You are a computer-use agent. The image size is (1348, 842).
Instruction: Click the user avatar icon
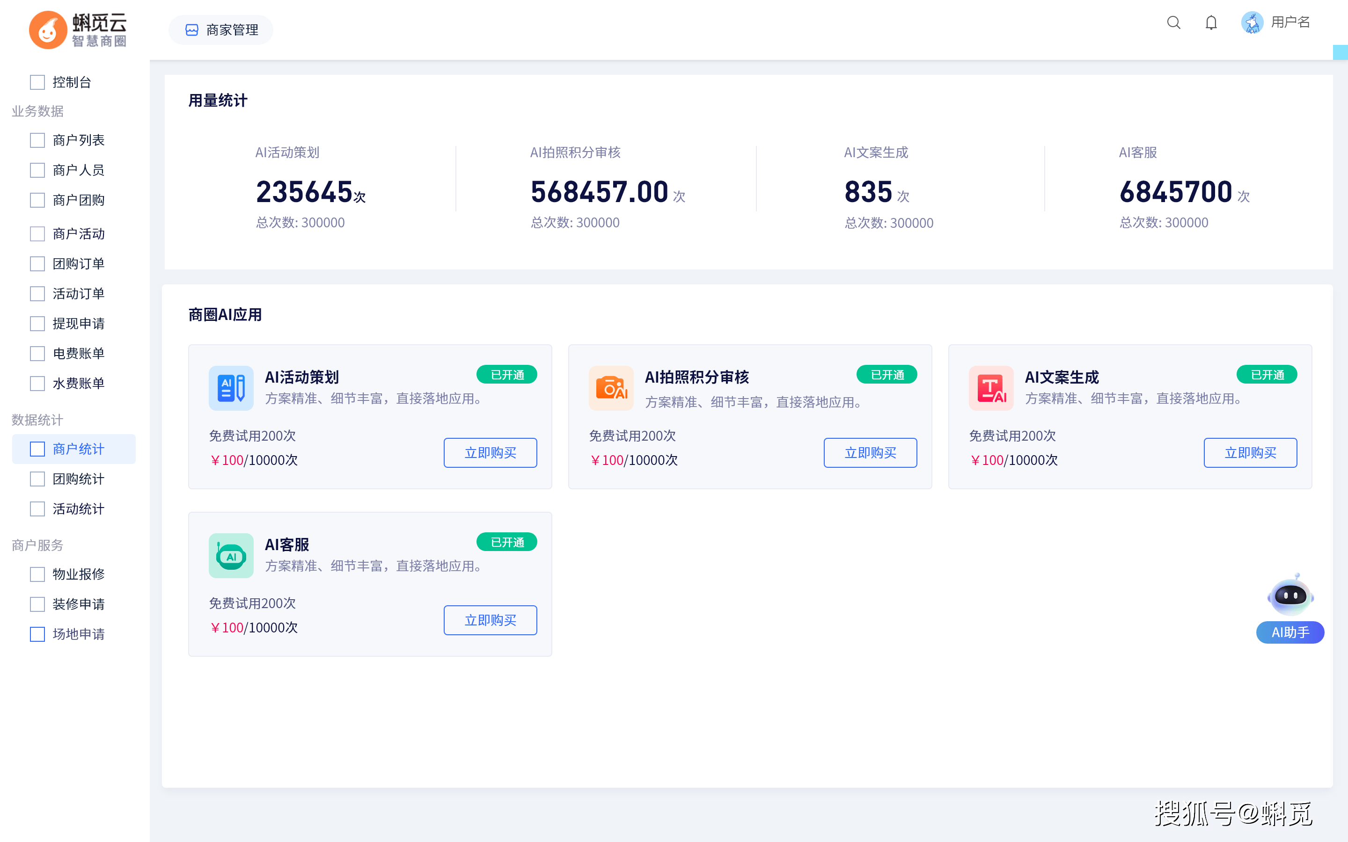tap(1252, 22)
